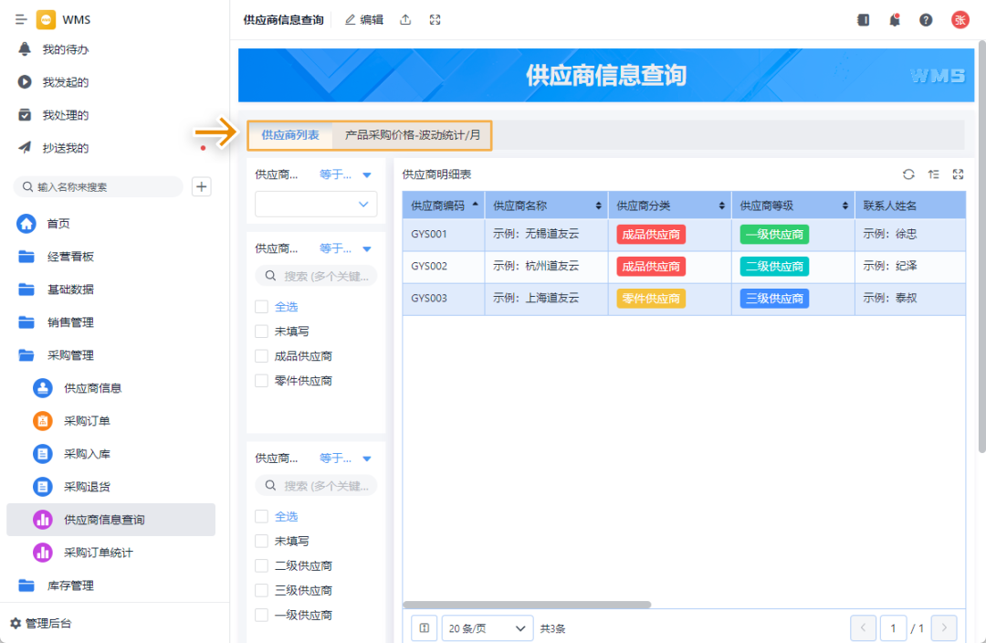Viewport: 986px width, 643px height.
Task: Open 采购订单 in the sidebar
Action: [x=87, y=421]
